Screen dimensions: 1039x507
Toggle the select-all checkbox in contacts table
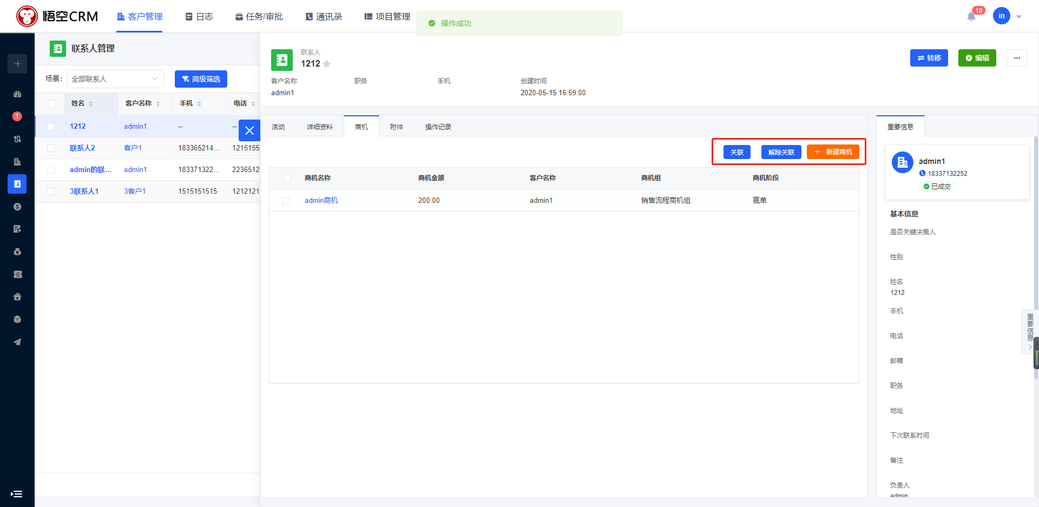click(52, 104)
